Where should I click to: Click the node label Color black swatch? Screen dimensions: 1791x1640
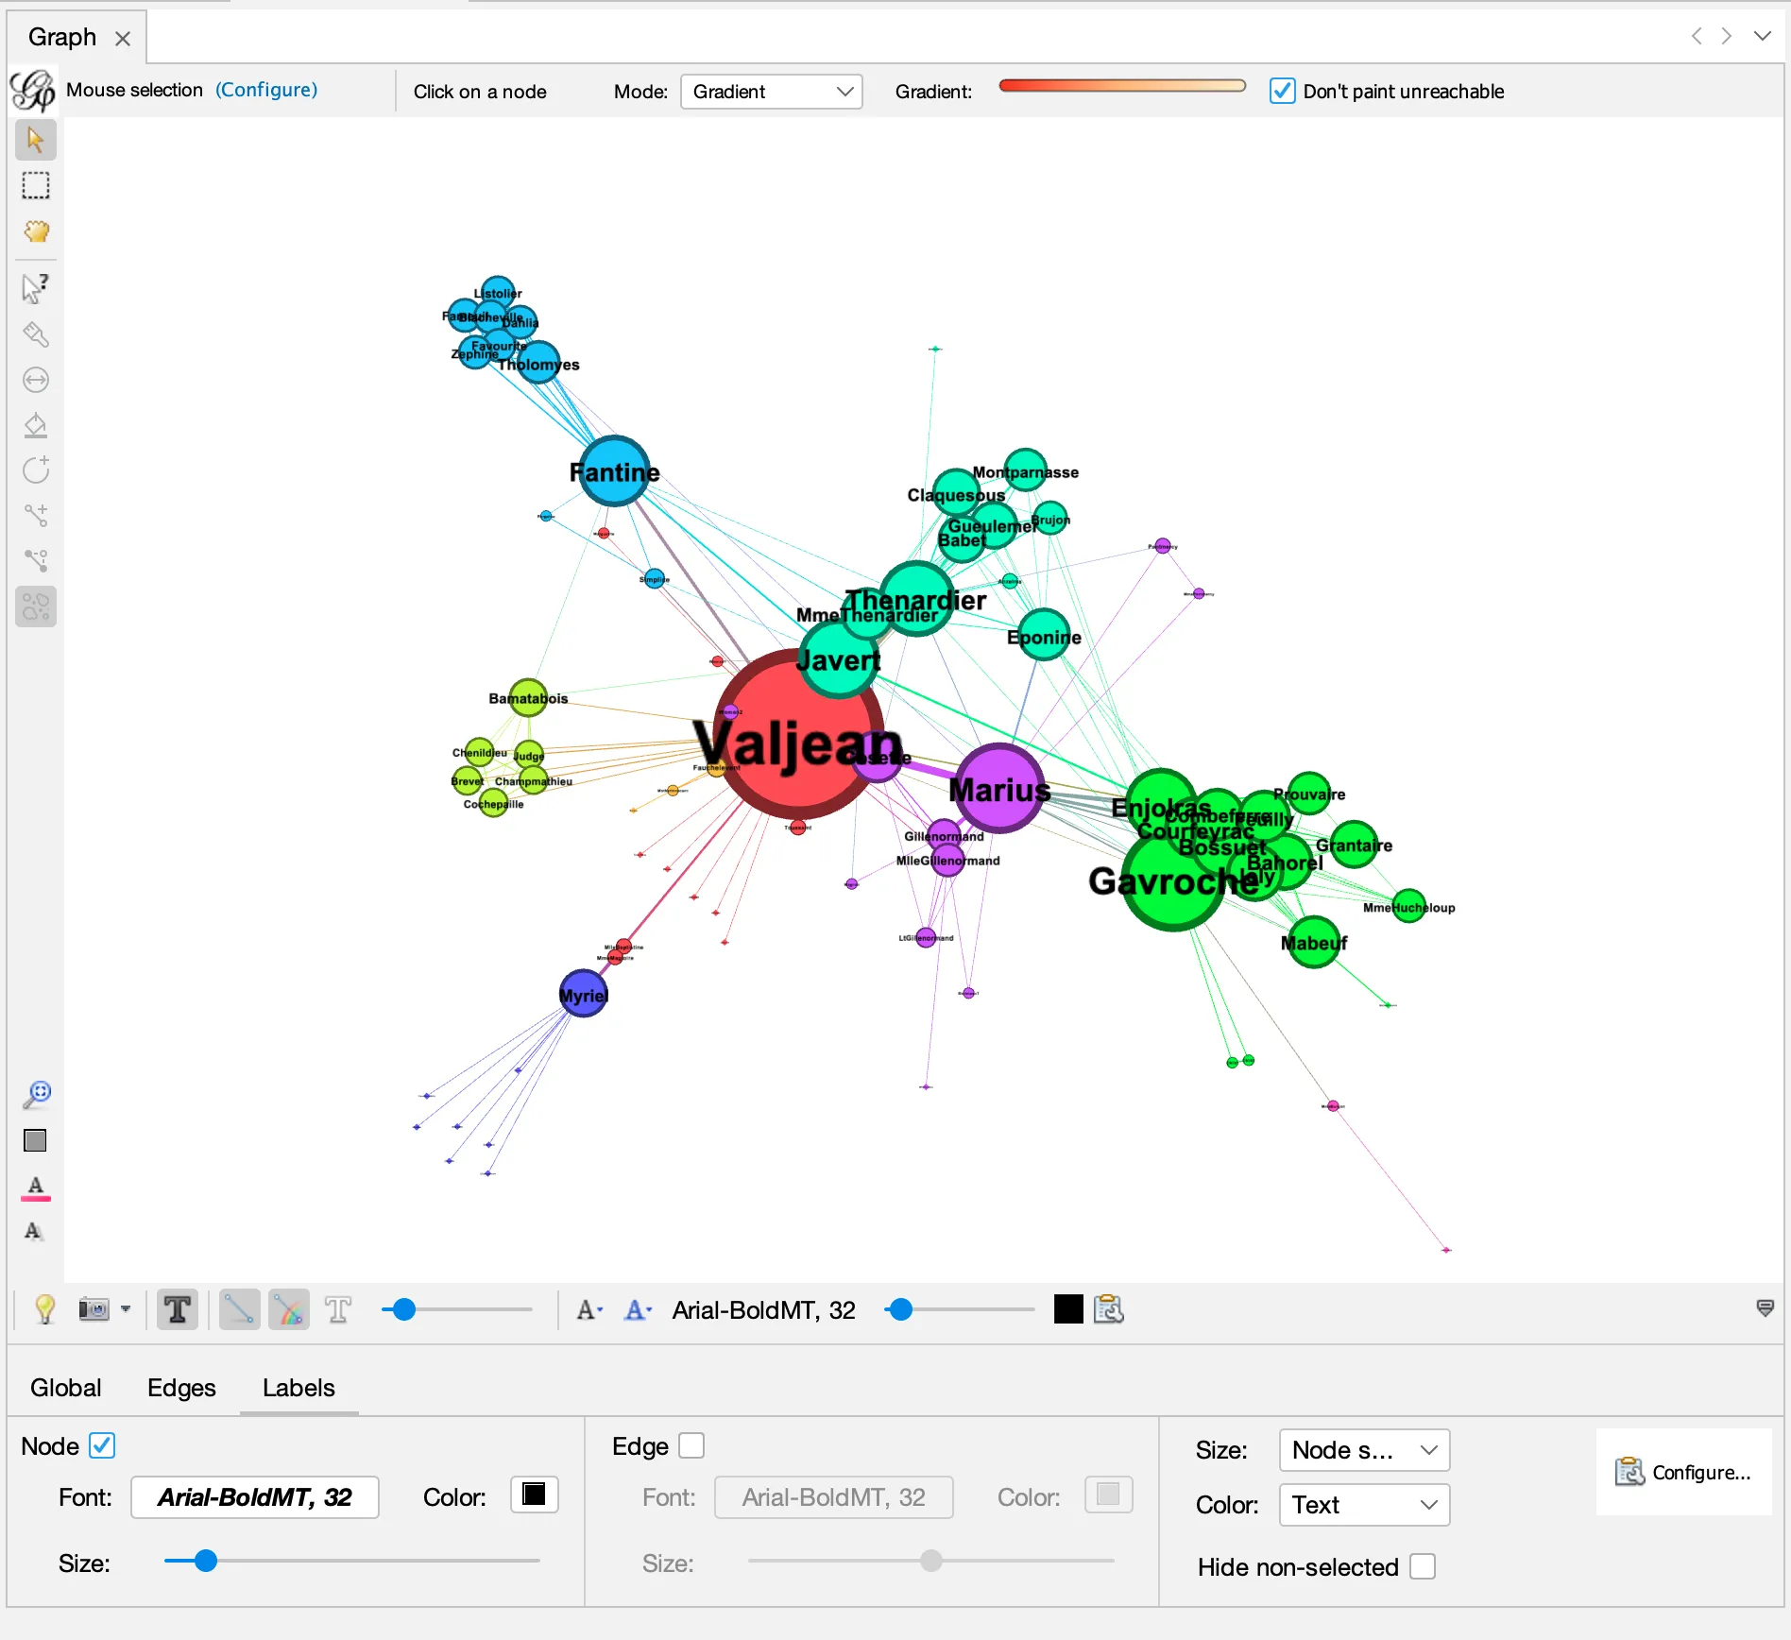(x=534, y=1495)
